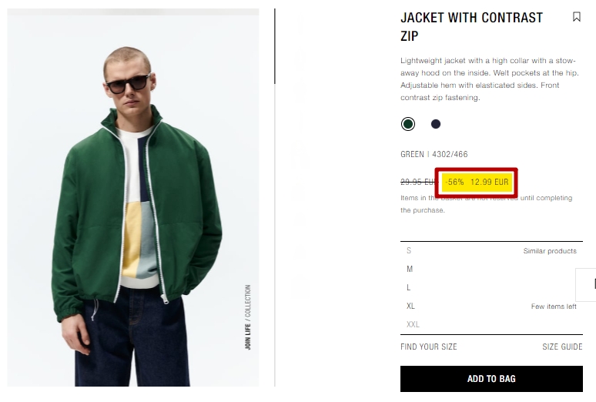Image resolution: width=596 pixels, height=402 pixels.
Task: Click the vertical image gallery scrollbar
Action: pos(275,45)
